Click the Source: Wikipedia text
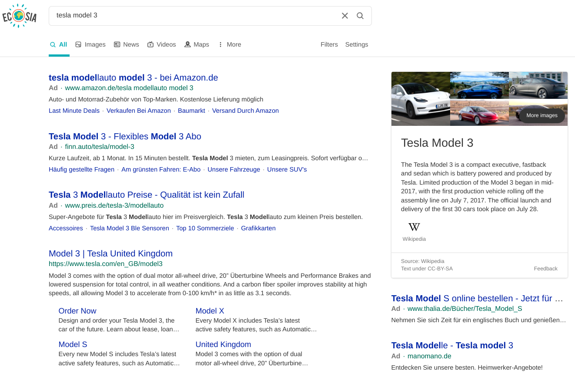 tap(423, 261)
